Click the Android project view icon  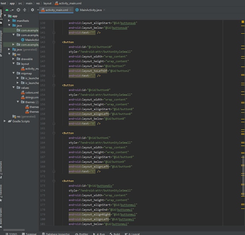[x=7, y=10]
